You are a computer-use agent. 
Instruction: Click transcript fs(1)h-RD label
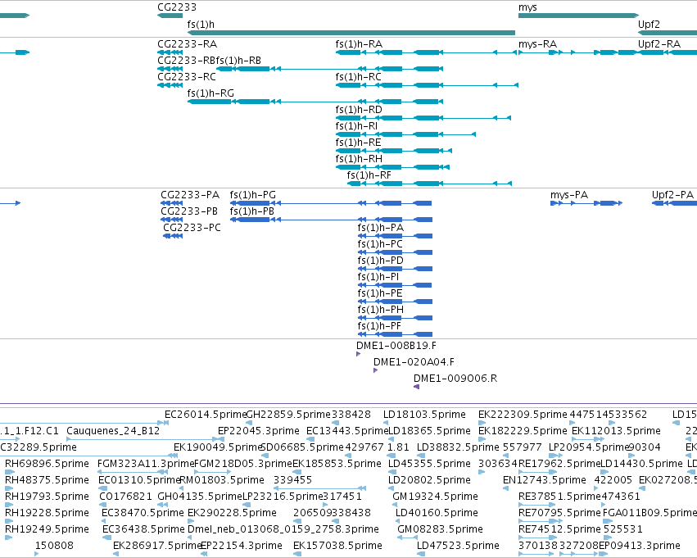coord(359,110)
